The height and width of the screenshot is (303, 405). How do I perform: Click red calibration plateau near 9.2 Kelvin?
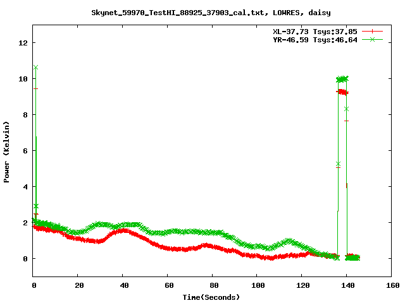[342, 92]
